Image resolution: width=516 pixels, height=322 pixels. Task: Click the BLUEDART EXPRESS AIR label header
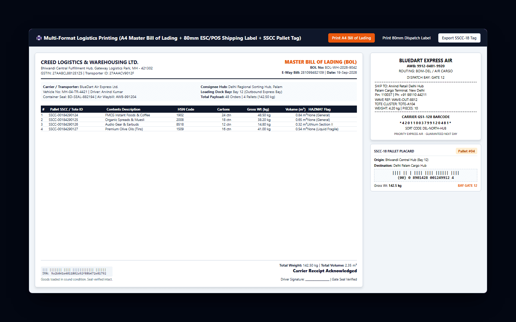(x=426, y=60)
